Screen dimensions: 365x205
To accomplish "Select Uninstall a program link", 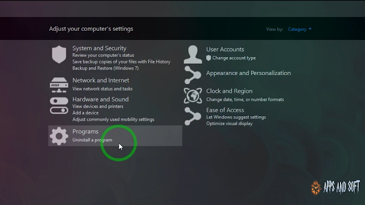I will pyautogui.click(x=92, y=140).
